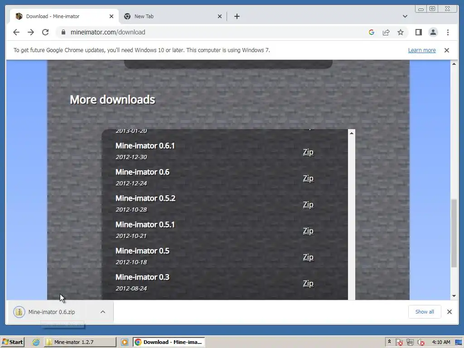Open the Chrome profile menu
The height and width of the screenshot is (348, 464).
pos(433,32)
